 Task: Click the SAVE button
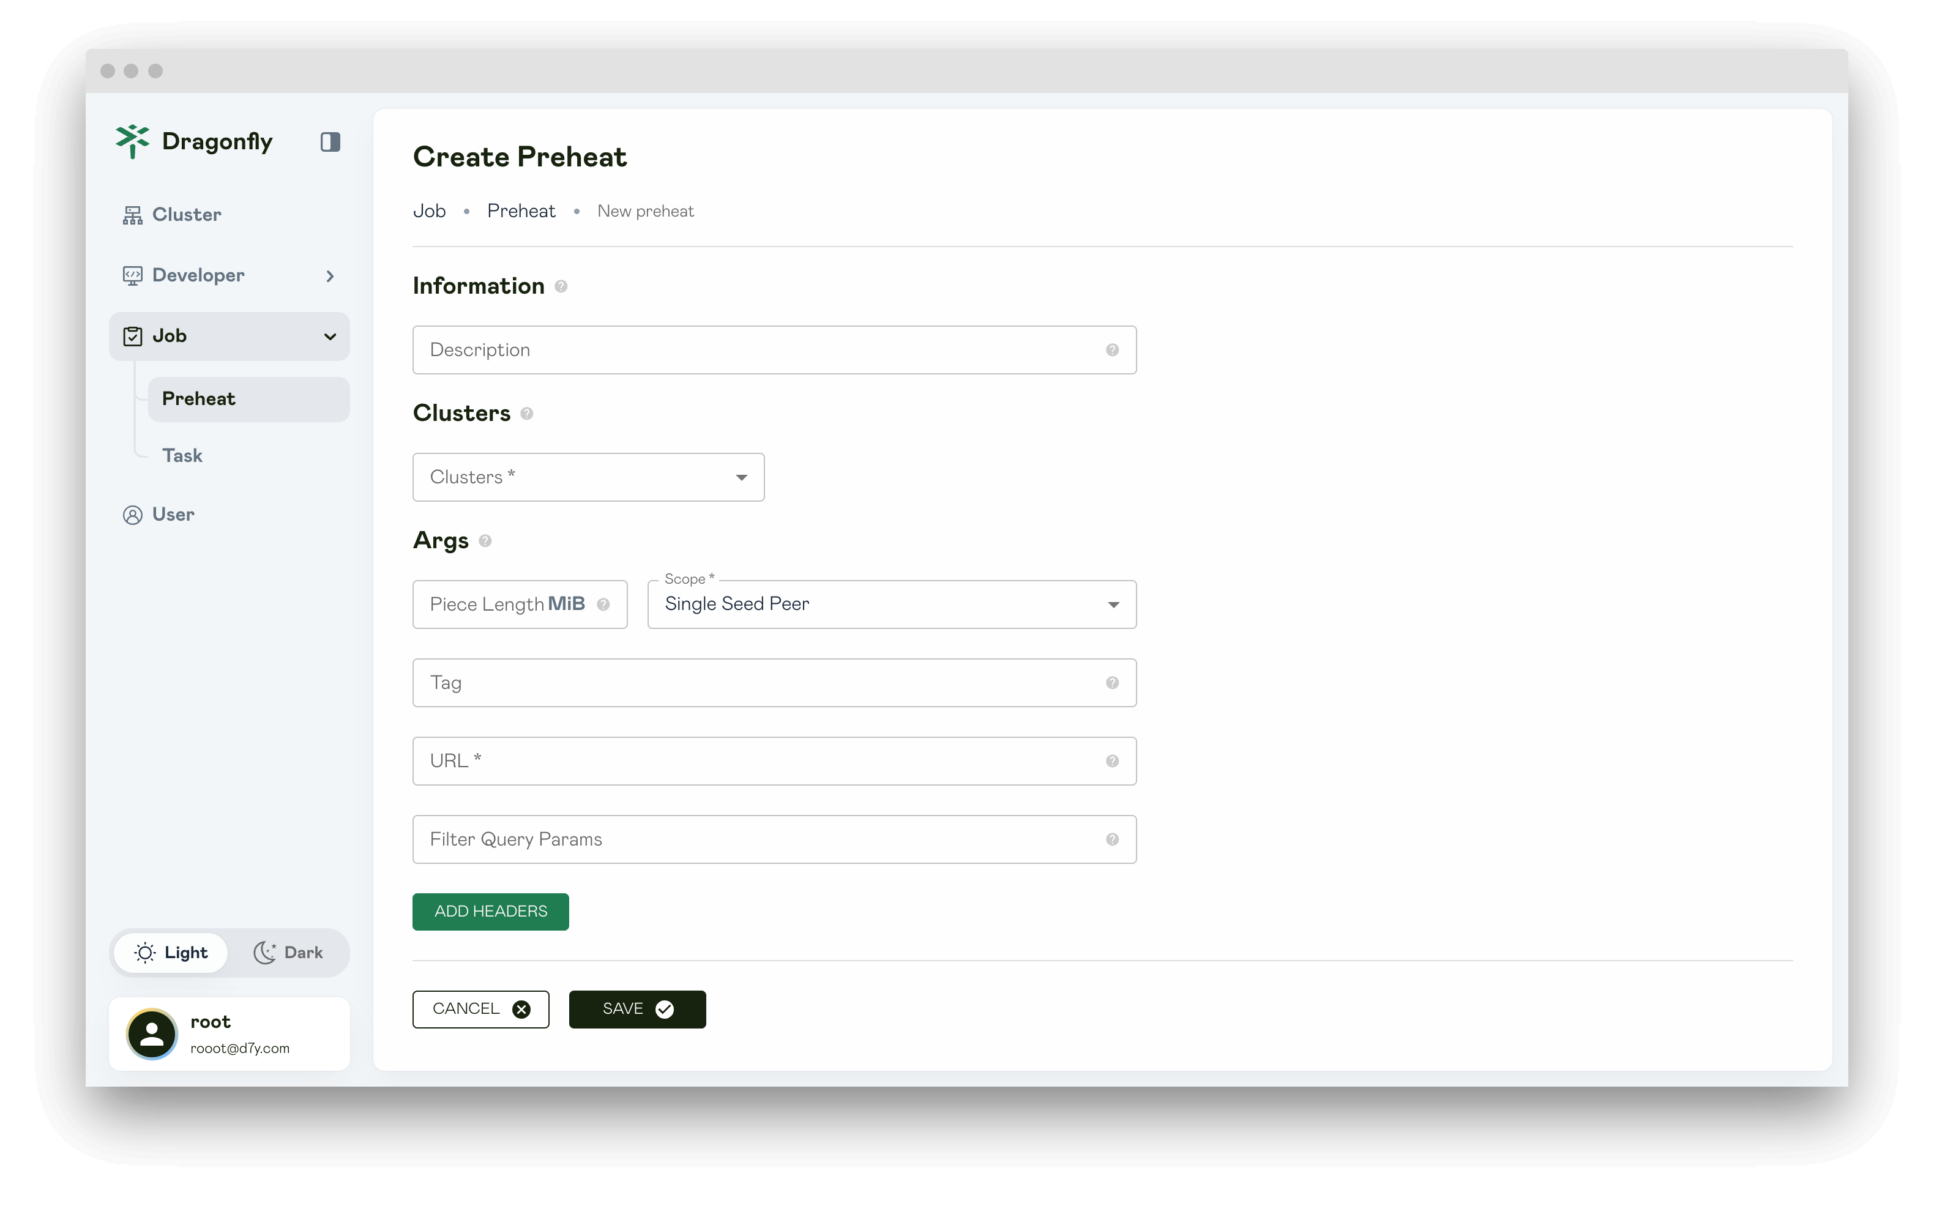(638, 1009)
